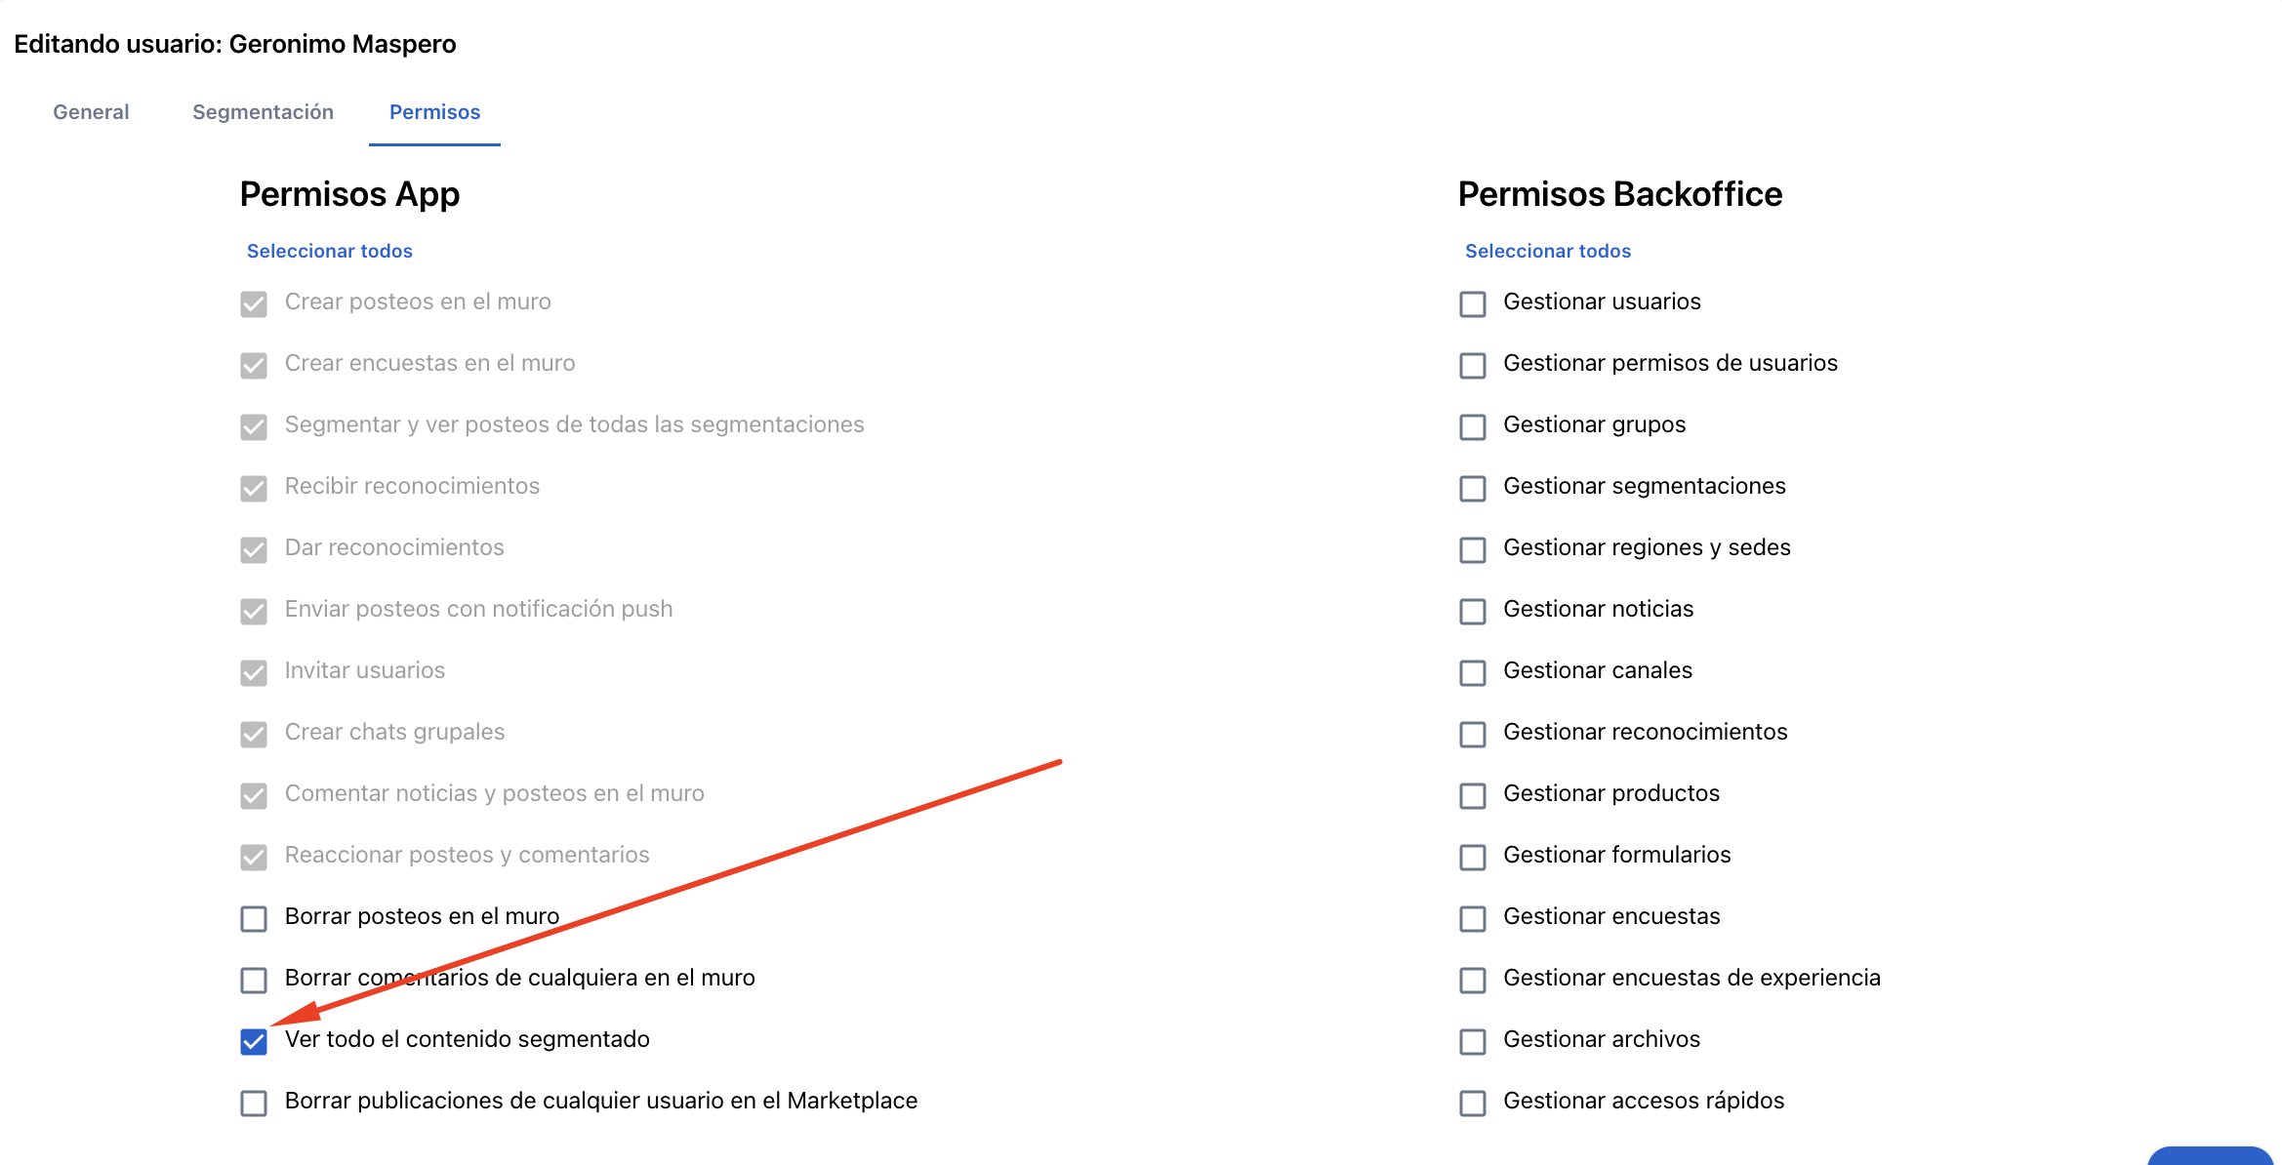Check the Gestionar usuarios permission
Screen dimensions: 2282x1165
[1473, 304]
